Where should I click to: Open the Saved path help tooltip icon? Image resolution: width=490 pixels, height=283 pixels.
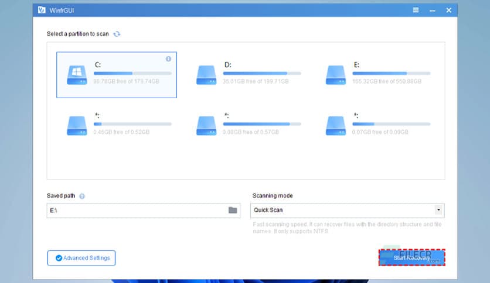coord(82,196)
